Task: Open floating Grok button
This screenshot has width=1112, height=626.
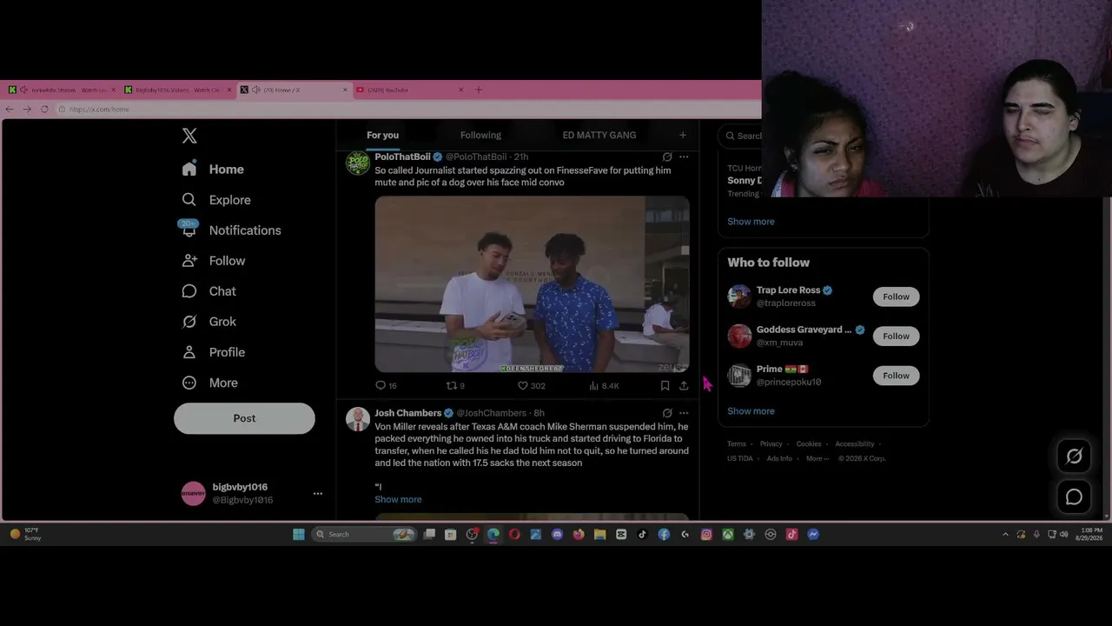Action: pyautogui.click(x=1074, y=456)
